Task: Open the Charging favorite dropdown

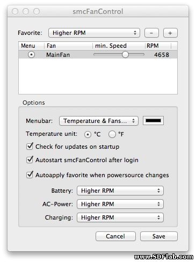Action: point(120,217)
